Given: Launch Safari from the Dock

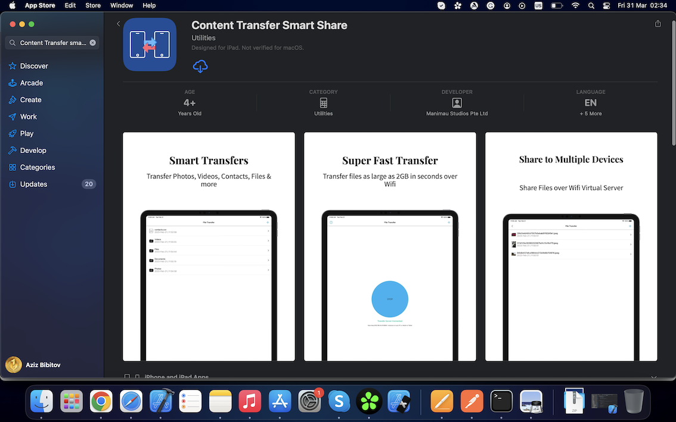Looking at the screenshot, I should [131, 401].
